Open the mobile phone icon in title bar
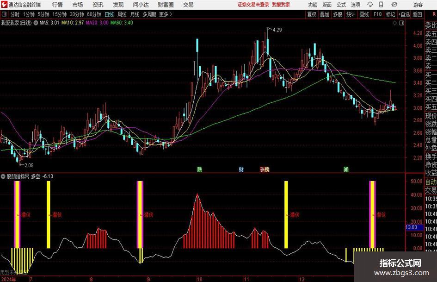The height and width of the screenshot is (282, 437). pos(381,5)
